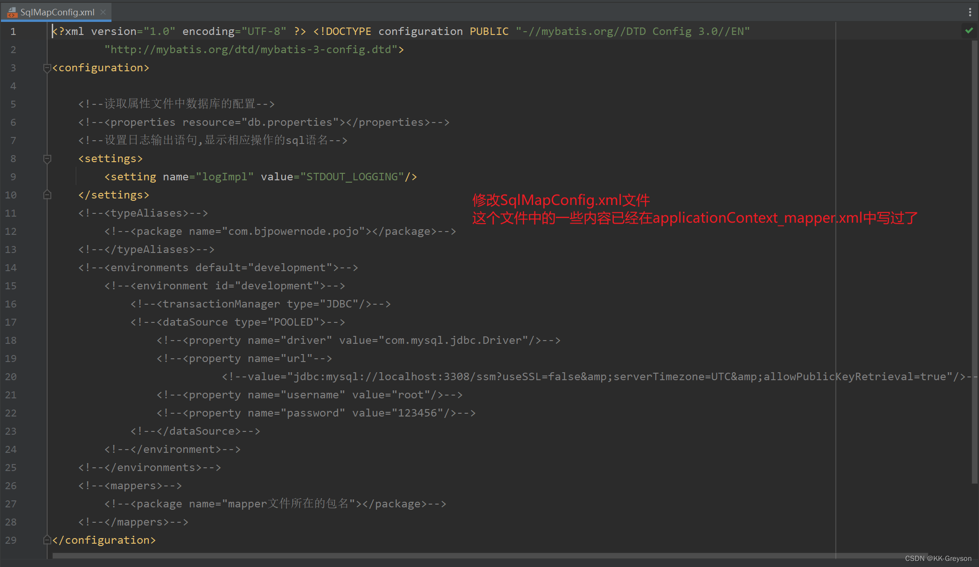This screenshot has height=567, width=979.
Task: Close the SqlMapConfig.xml tab
Action: click(103, 12)
